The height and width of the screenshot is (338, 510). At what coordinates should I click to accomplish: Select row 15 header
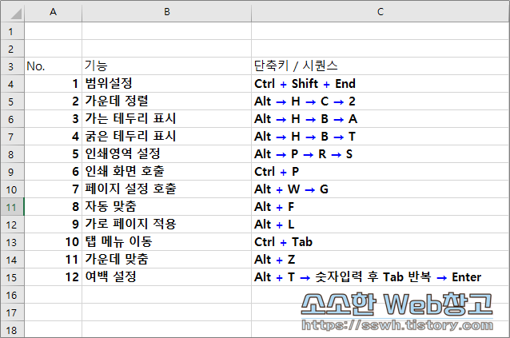click(x=12, y=277)
